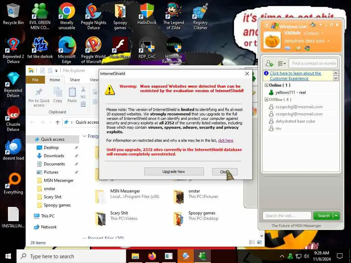Click the MSN butterfly globe icon
This screenshot has height=263, width=351.
[x=307, y=48]
